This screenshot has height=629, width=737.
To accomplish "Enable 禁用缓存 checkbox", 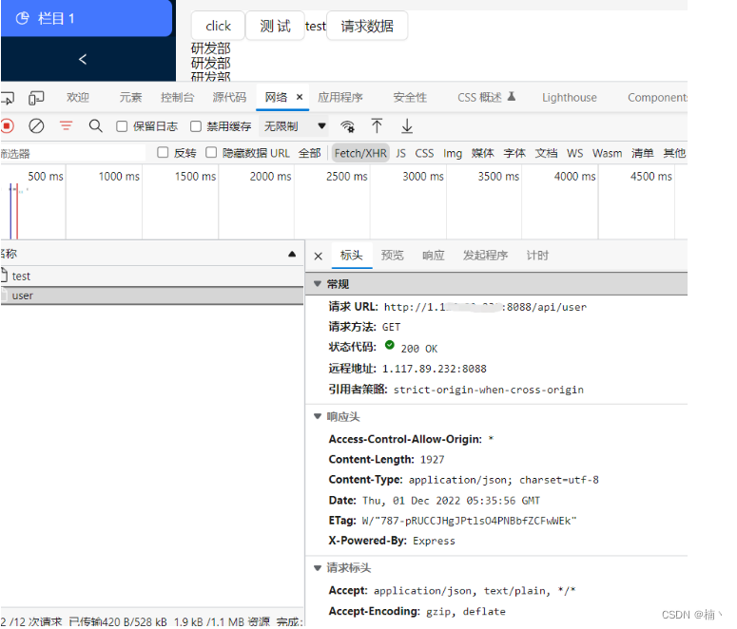I will (196, 126).
